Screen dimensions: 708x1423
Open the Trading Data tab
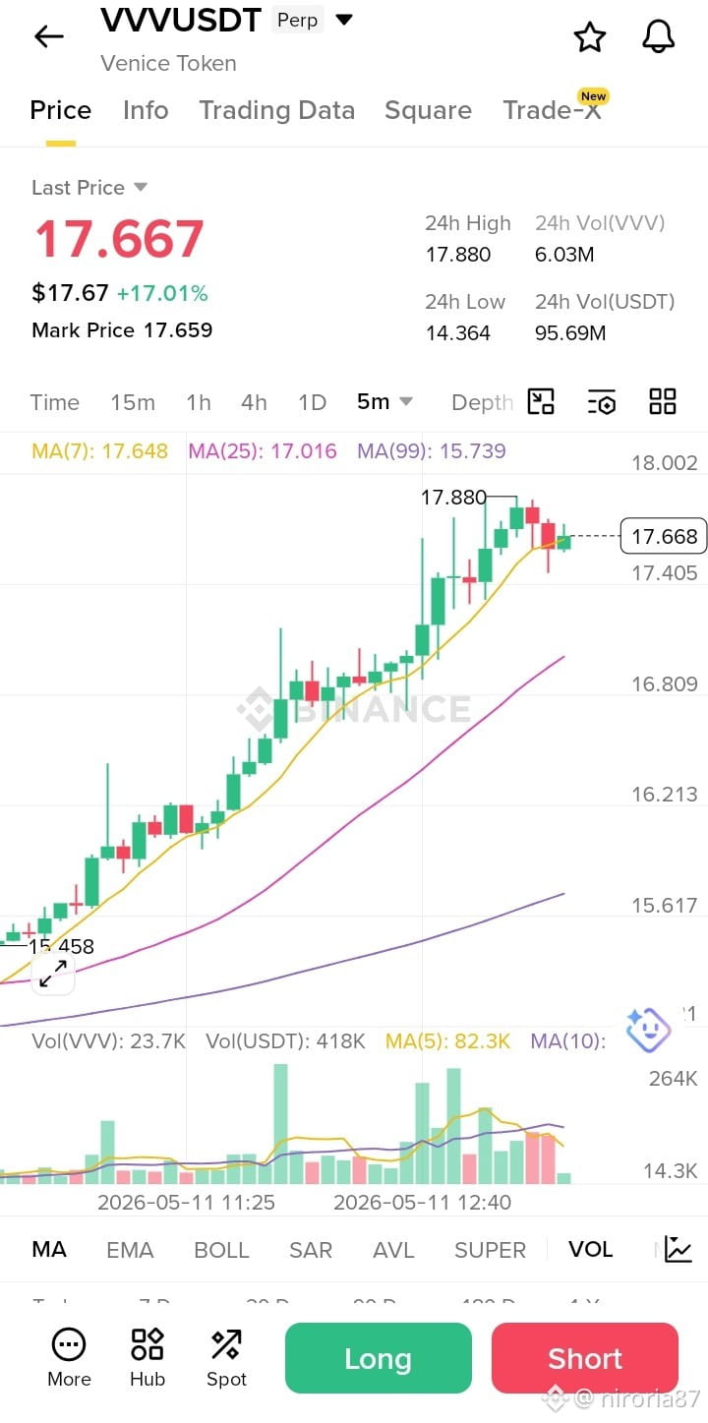tap(276, 110)
